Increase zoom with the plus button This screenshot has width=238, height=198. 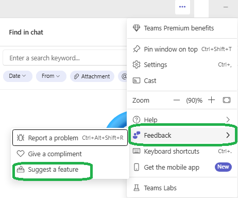click(212, 100)
